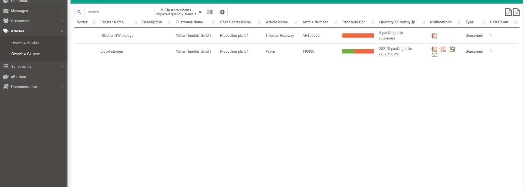Focus the search input field

point(119,12)
